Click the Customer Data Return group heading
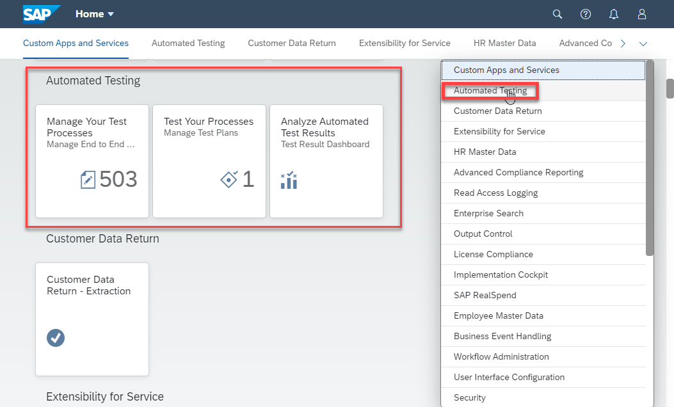 tap(103, 239)
